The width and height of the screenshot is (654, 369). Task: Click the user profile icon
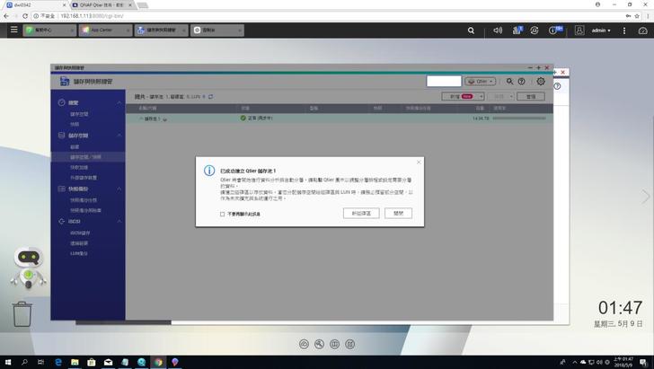point(579,31)
